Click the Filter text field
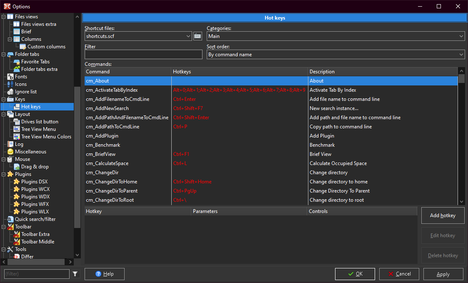The width and height of the screenshot is (468, 283). [143, 55]
